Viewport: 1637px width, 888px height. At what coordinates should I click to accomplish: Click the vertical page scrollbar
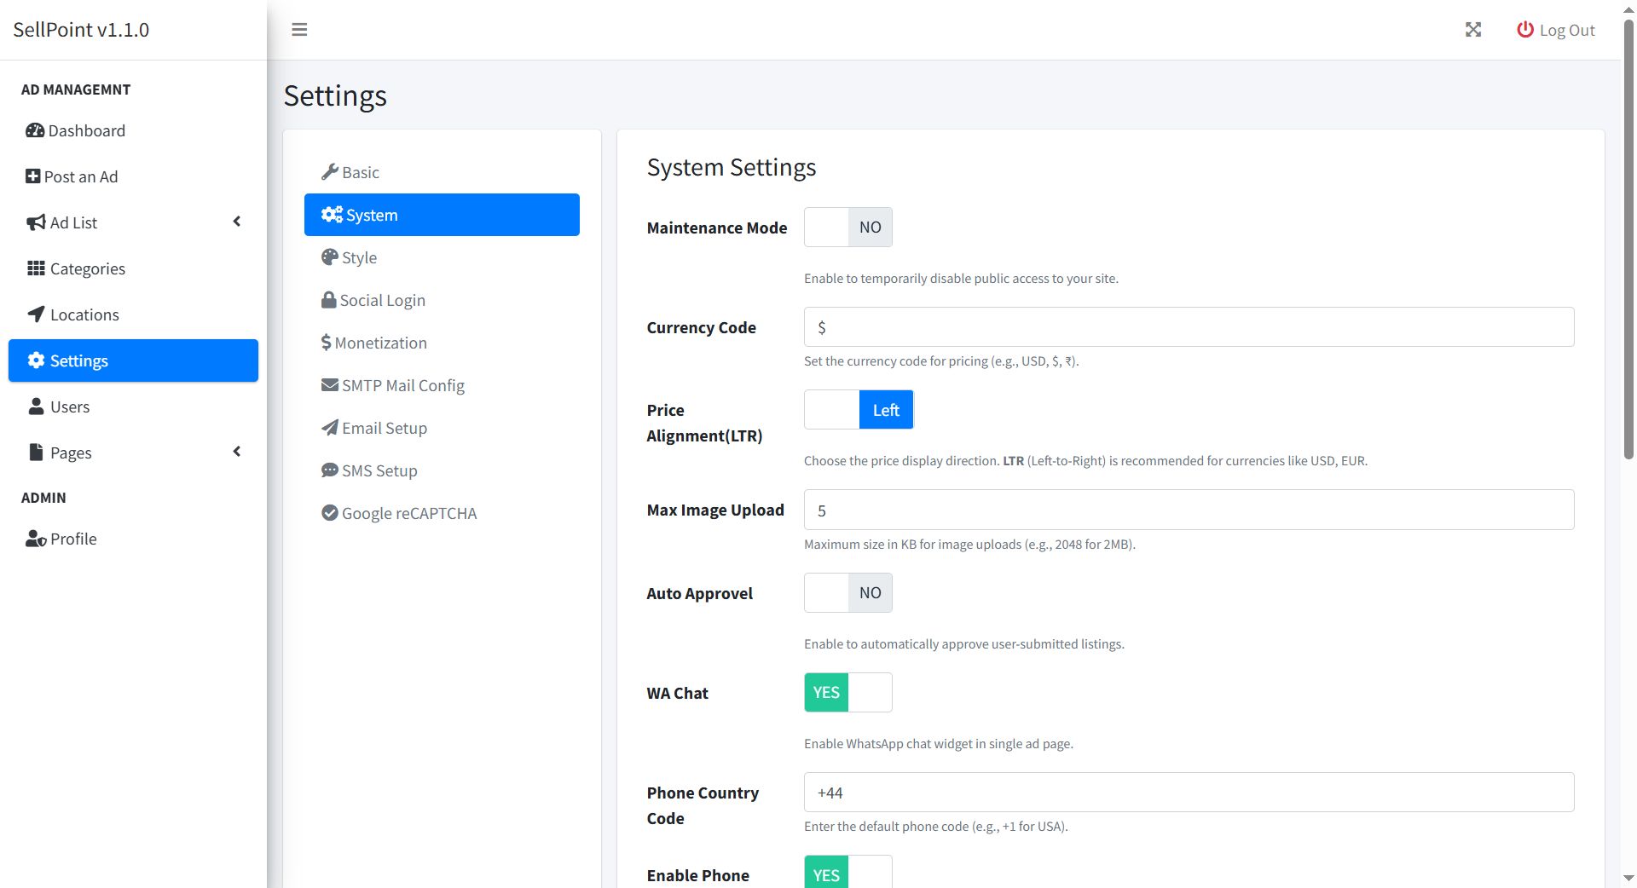click(1628, 239)
